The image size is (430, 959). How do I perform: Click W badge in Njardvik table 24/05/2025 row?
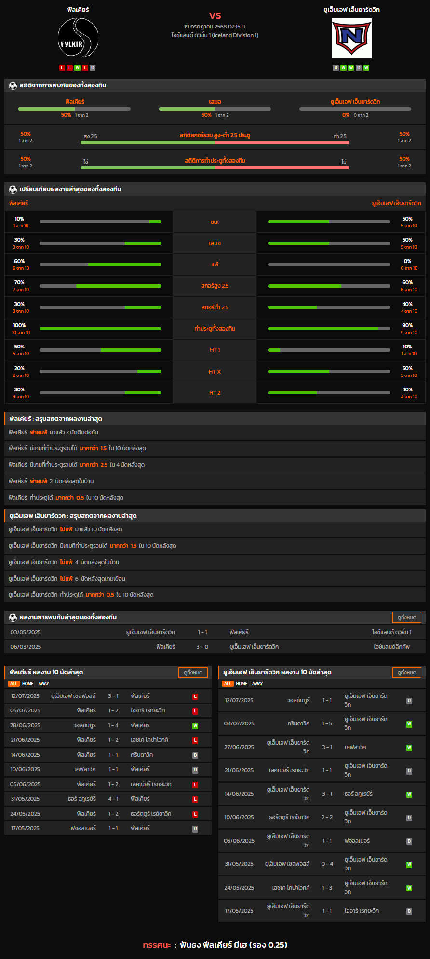[x=409, y=888]
